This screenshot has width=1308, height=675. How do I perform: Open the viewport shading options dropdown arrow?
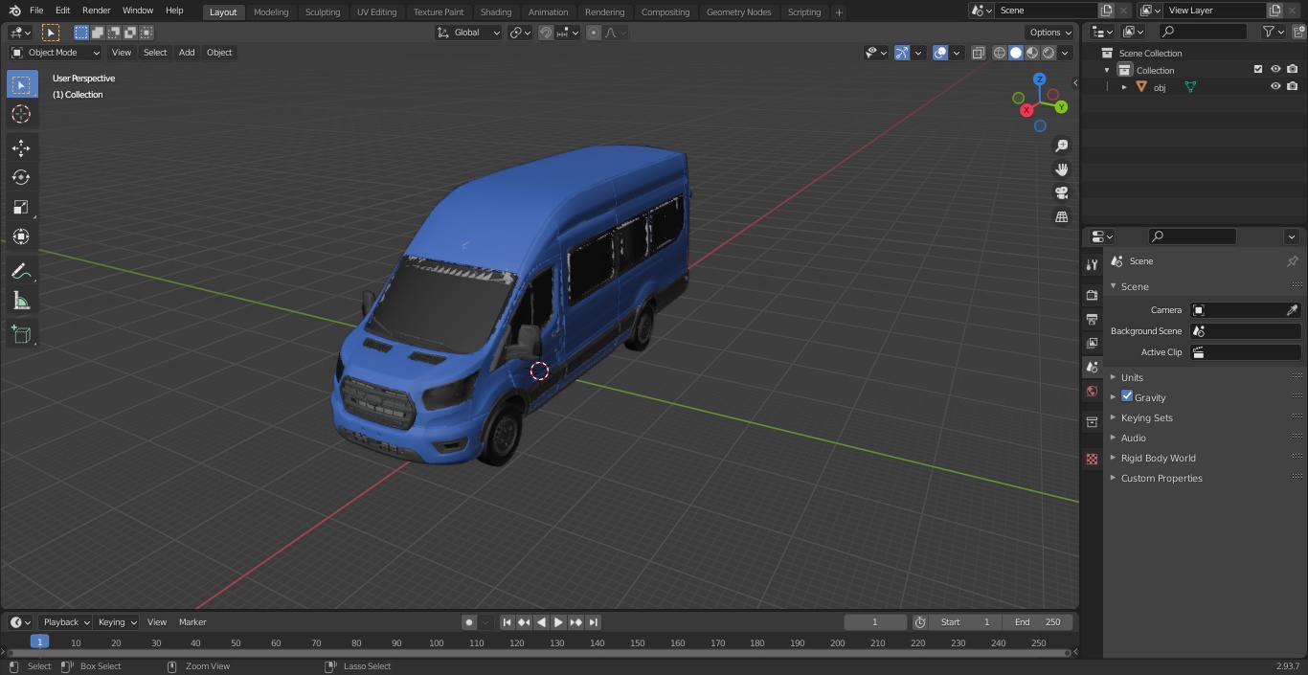pyautogui.click(x=1065, y=53)
